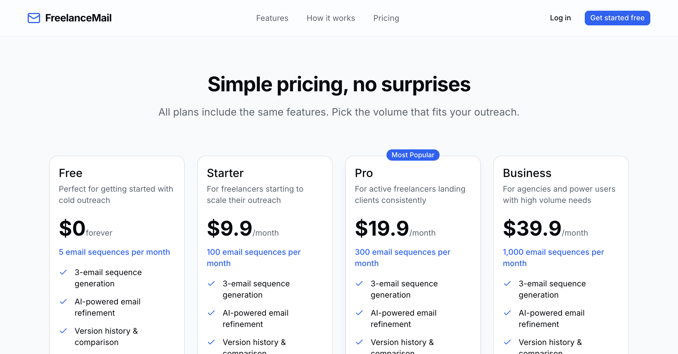Click the Starter plan's $9.9 price
The width and height of the screenshot is (678, 354).
point(229,228)
